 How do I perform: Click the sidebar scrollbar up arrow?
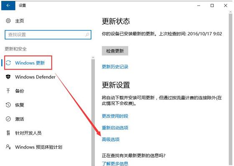click(93, 58)
